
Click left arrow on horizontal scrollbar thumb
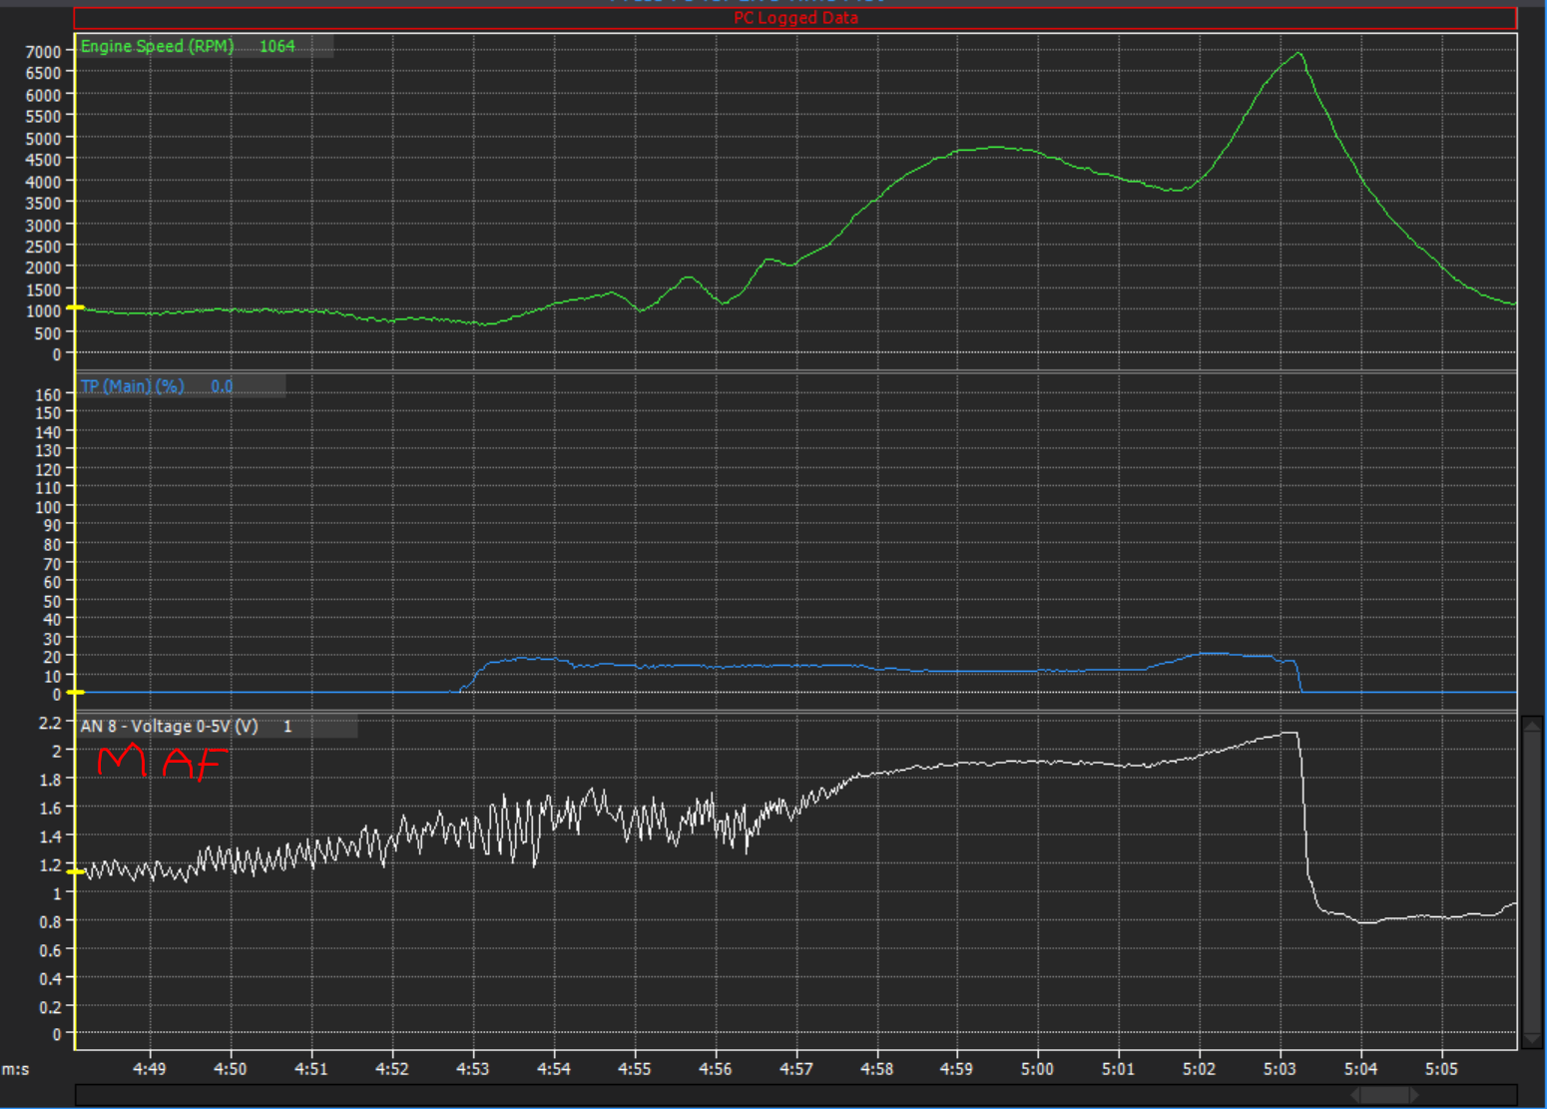pos(1356,1095)
